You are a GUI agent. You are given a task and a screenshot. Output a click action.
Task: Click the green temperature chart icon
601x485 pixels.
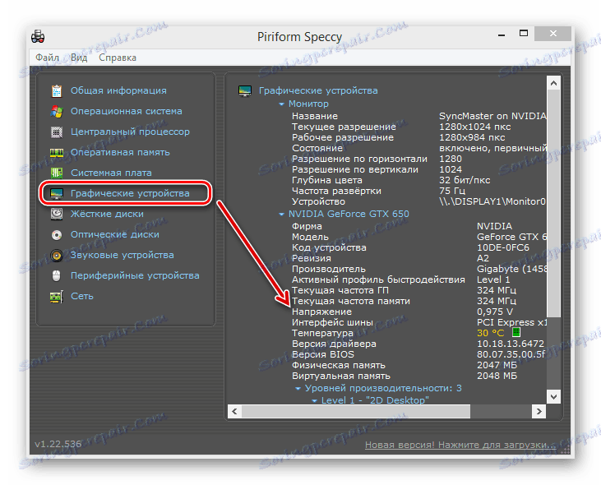pos(516,332)
